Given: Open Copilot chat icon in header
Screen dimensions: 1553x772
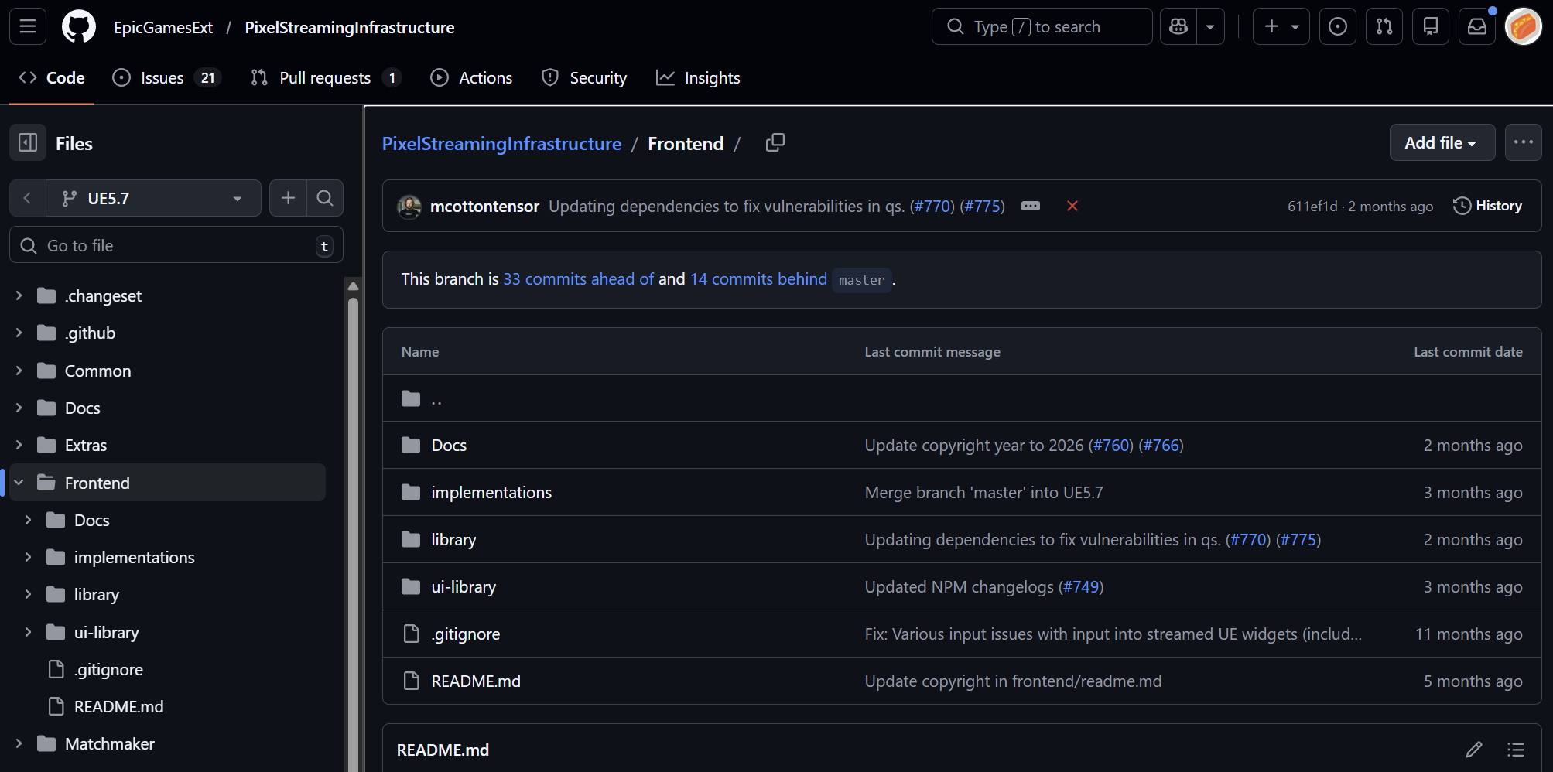Looking at the screenshot, I should pos(1178,27).
